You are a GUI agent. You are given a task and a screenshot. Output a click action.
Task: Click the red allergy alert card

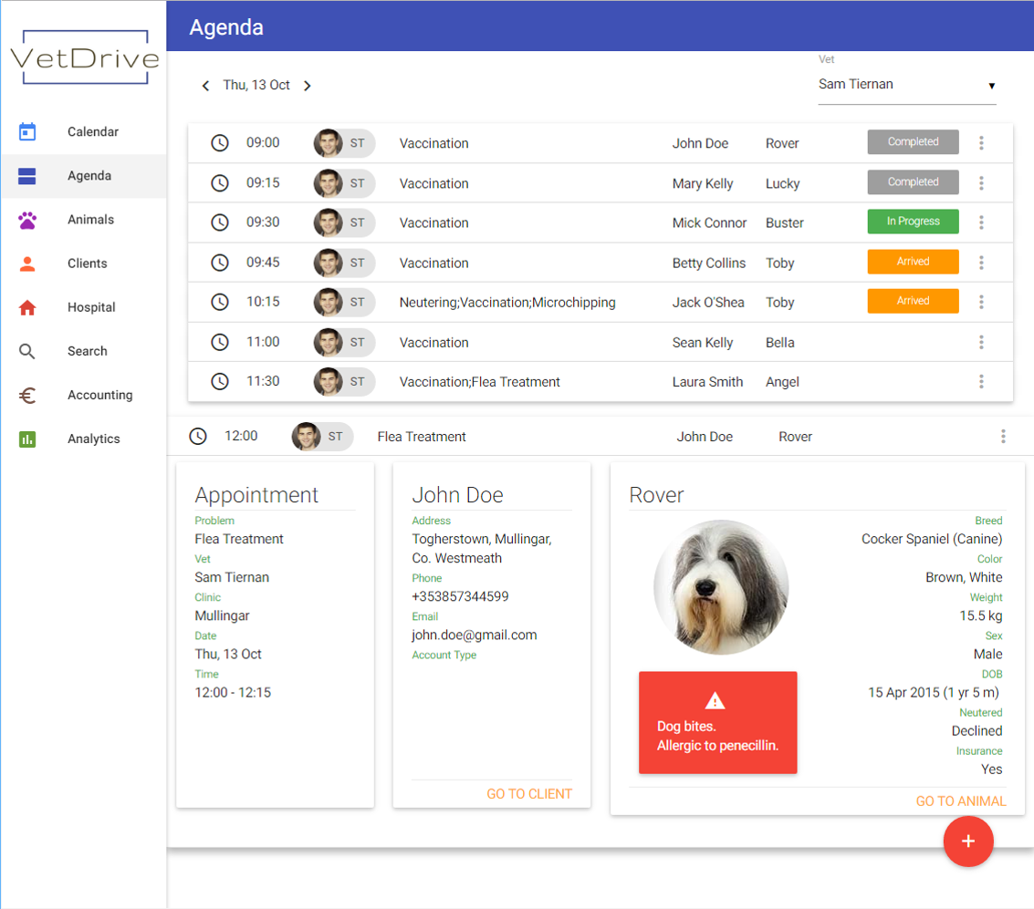coord(717,723)
